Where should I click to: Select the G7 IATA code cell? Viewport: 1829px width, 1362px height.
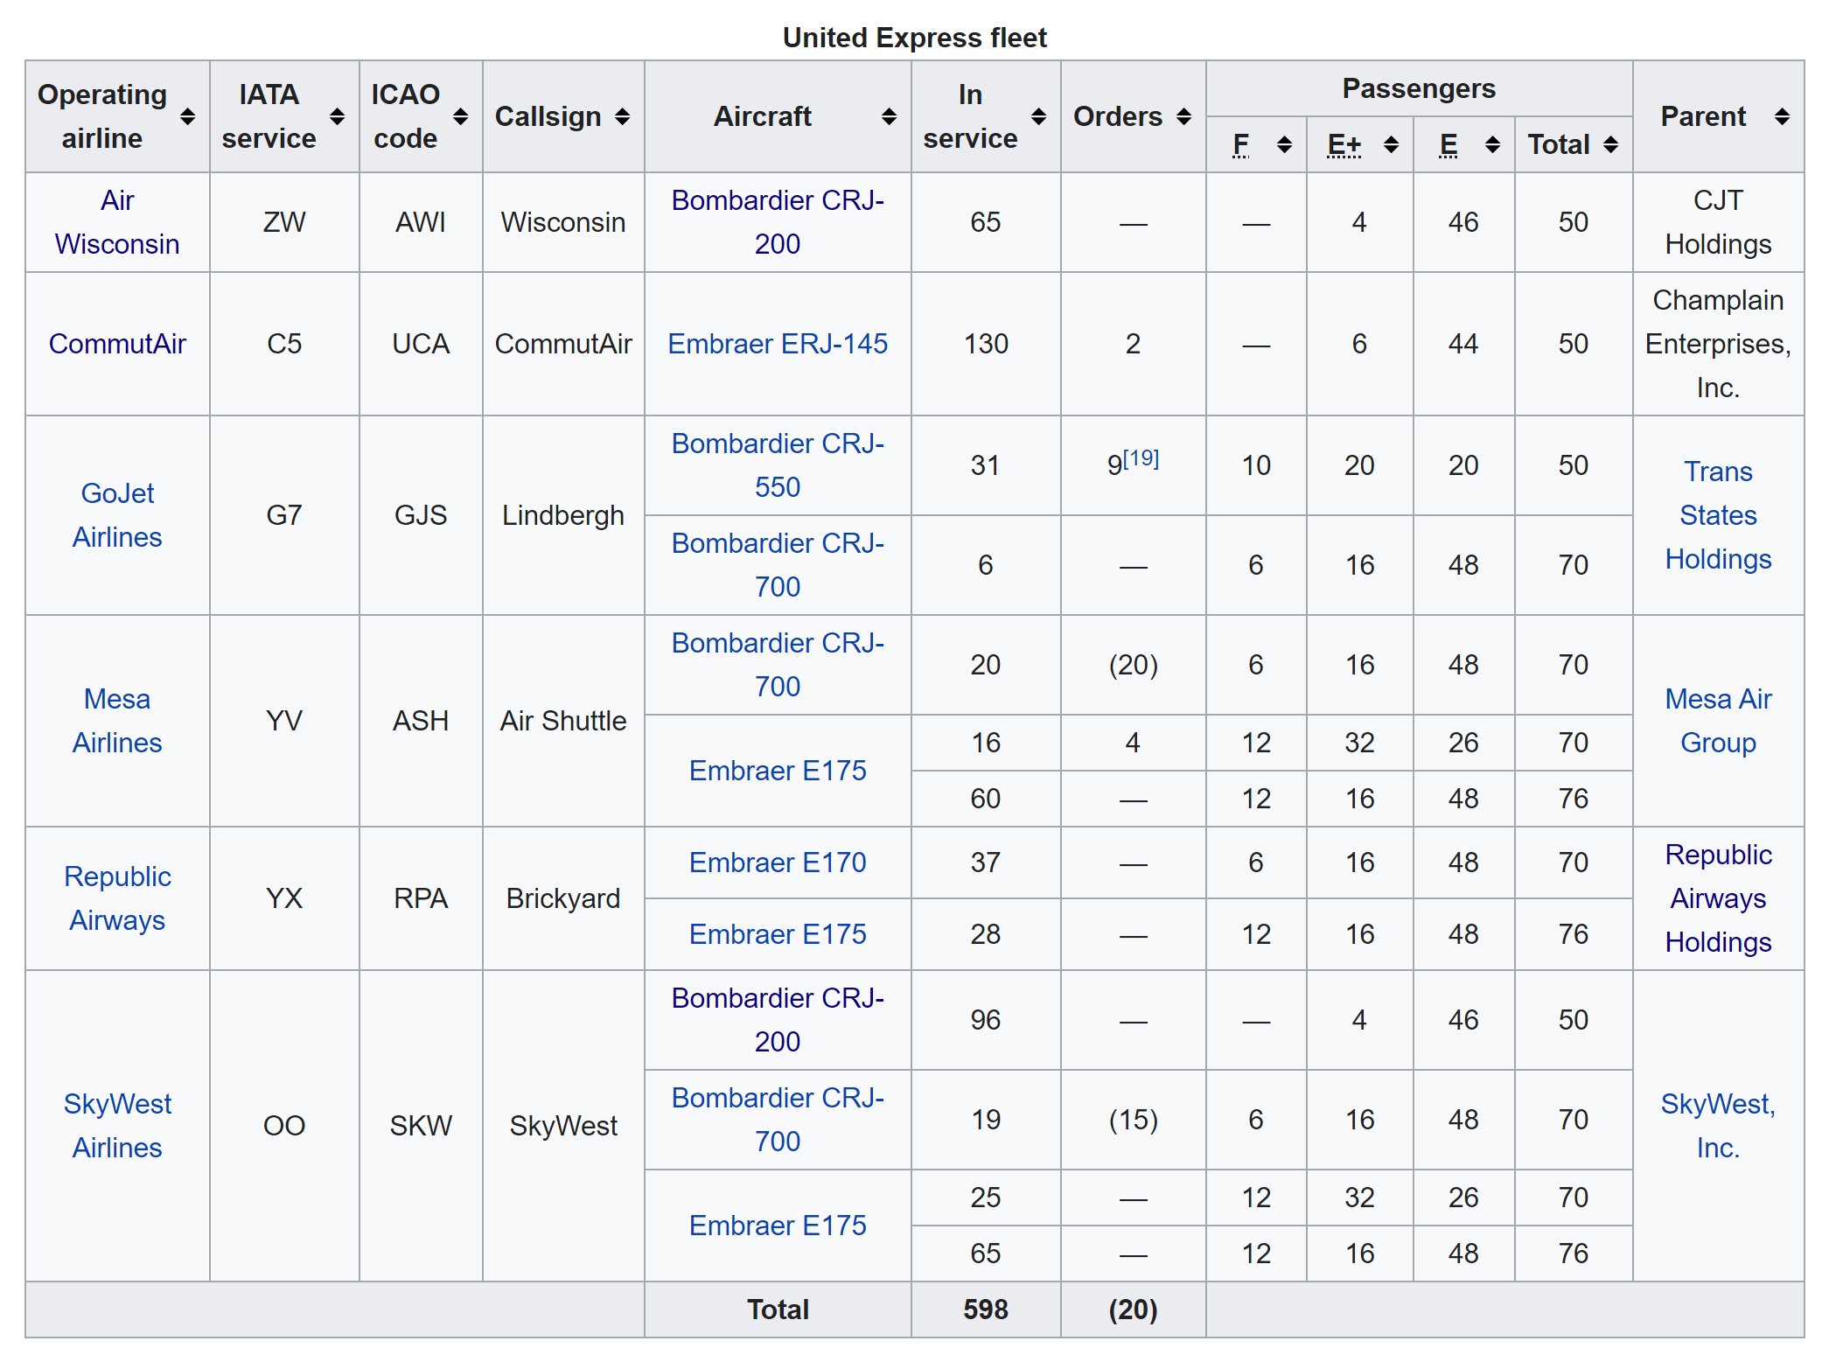click(284, 515)
